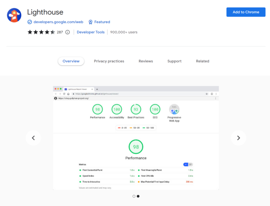Click the shop.polymer-project.org URL in screenshot
Image resolution: width=270 pixels, height=206 pixels.
coord(73,98)
